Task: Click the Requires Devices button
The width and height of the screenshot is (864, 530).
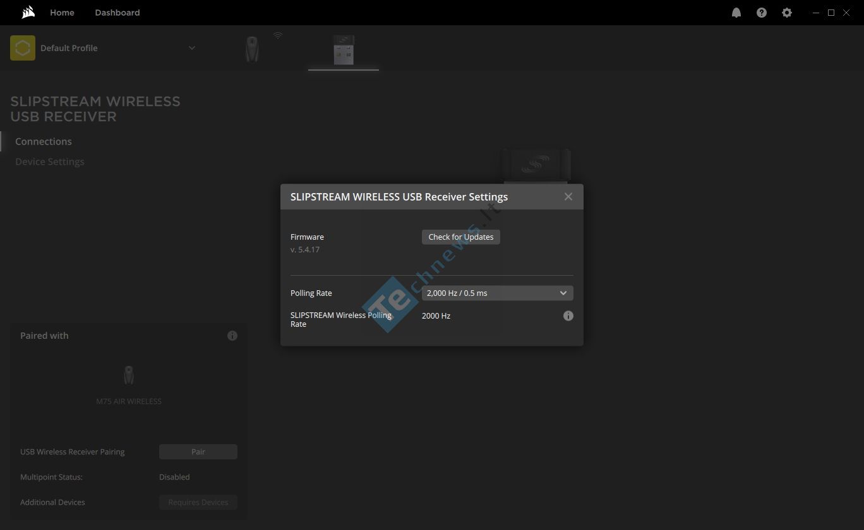Action: click(198, 502)
